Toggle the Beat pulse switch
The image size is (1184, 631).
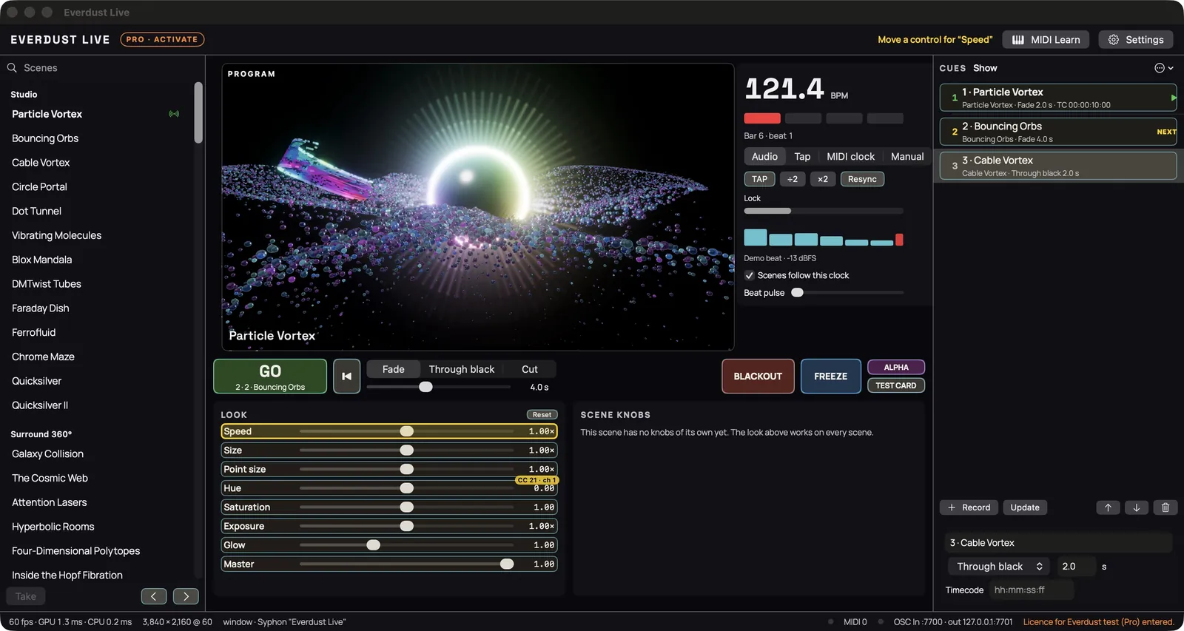pyautogui.click(x=798, y=293)
